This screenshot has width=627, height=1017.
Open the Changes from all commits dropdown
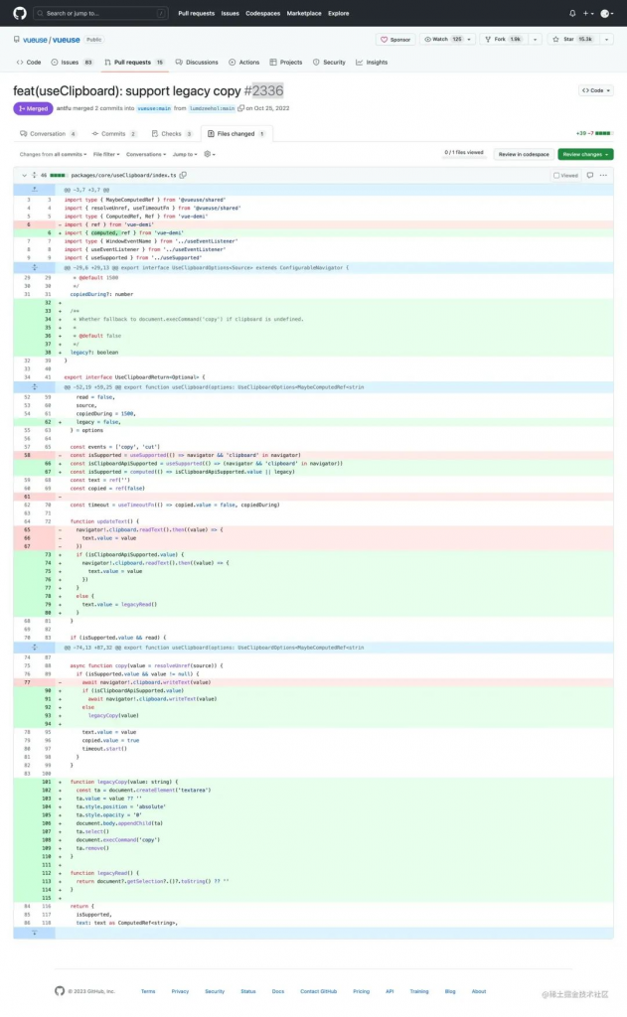[x=53, y=154]
